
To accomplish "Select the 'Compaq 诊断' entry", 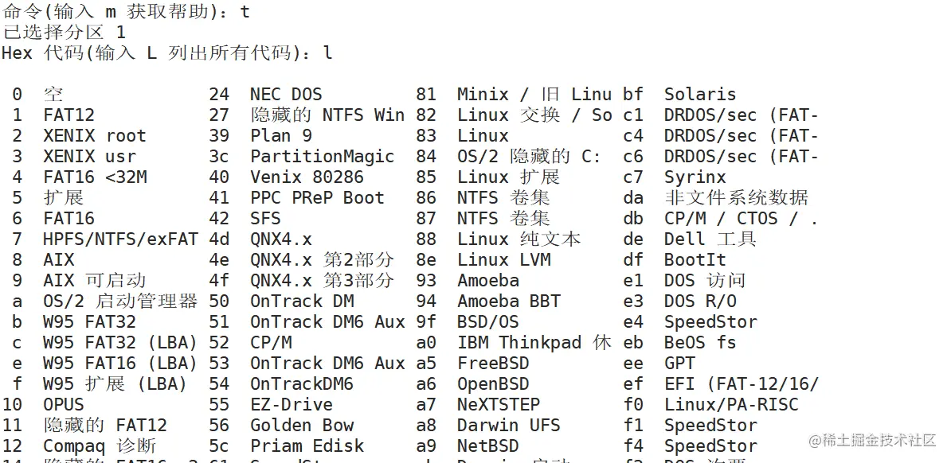I will (100, 445).
